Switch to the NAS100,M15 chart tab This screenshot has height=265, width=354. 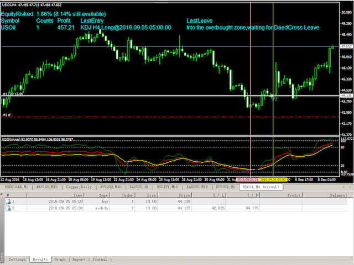click(46, 187)
